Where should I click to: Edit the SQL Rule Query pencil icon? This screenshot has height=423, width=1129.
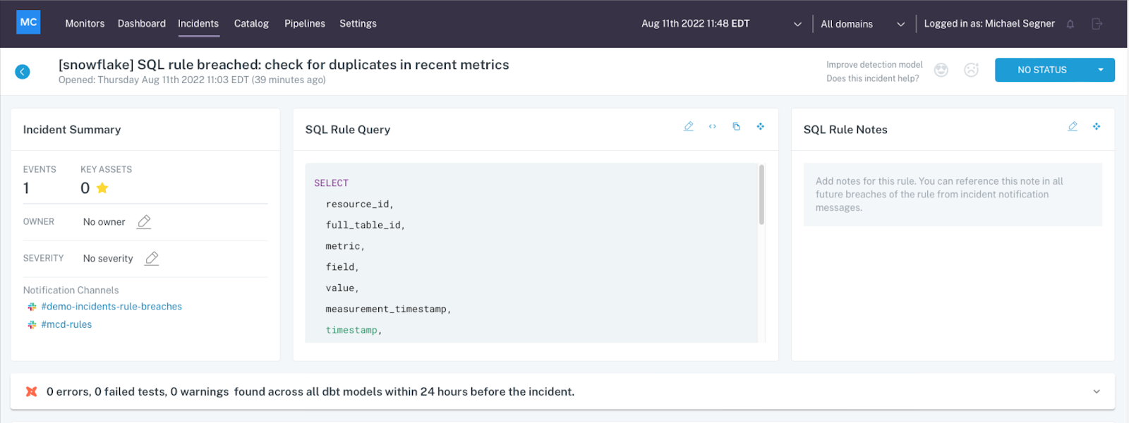tap(689, 126)
